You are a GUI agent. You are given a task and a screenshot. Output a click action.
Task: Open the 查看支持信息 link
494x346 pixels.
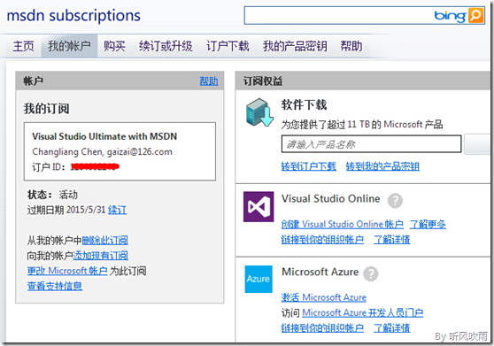point(55,286)
